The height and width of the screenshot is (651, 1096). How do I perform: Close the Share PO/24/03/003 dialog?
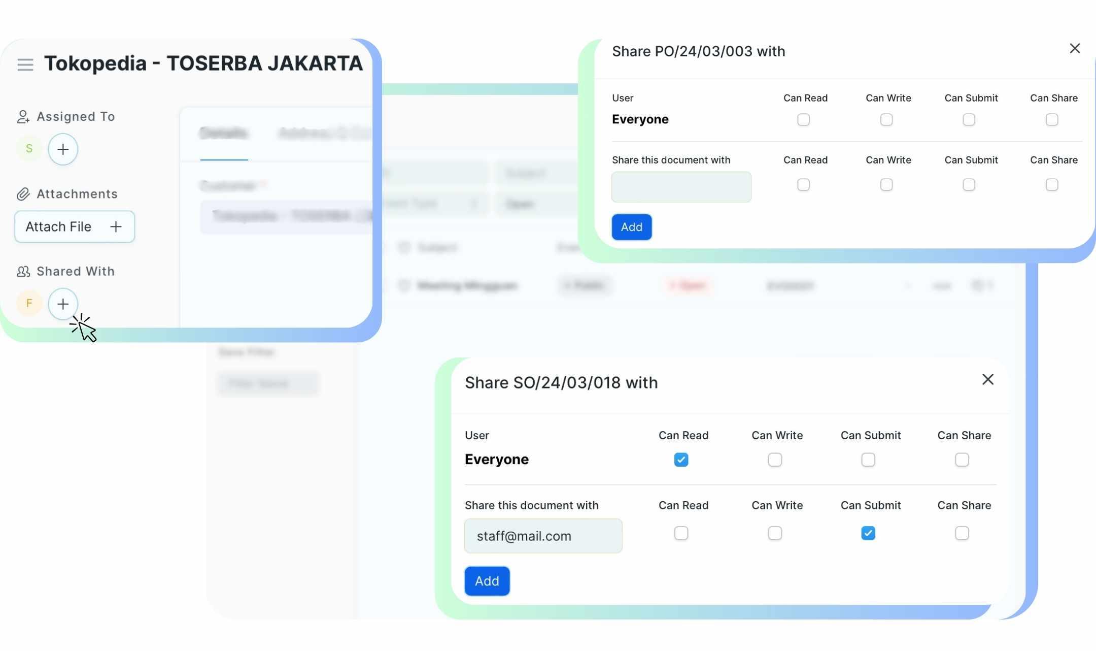click(x=1074, y=48)
